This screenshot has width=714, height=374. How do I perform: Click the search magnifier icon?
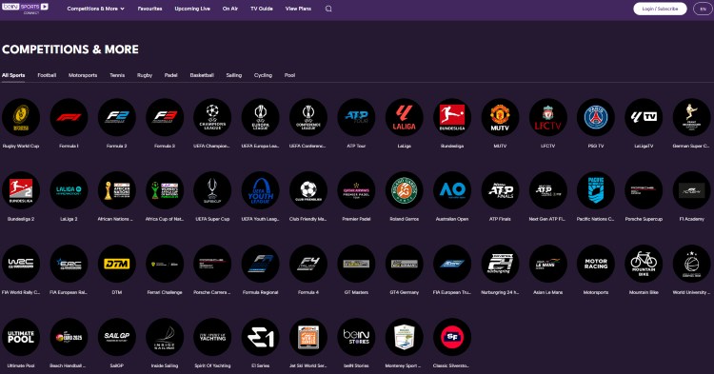[x=328, y=9]
